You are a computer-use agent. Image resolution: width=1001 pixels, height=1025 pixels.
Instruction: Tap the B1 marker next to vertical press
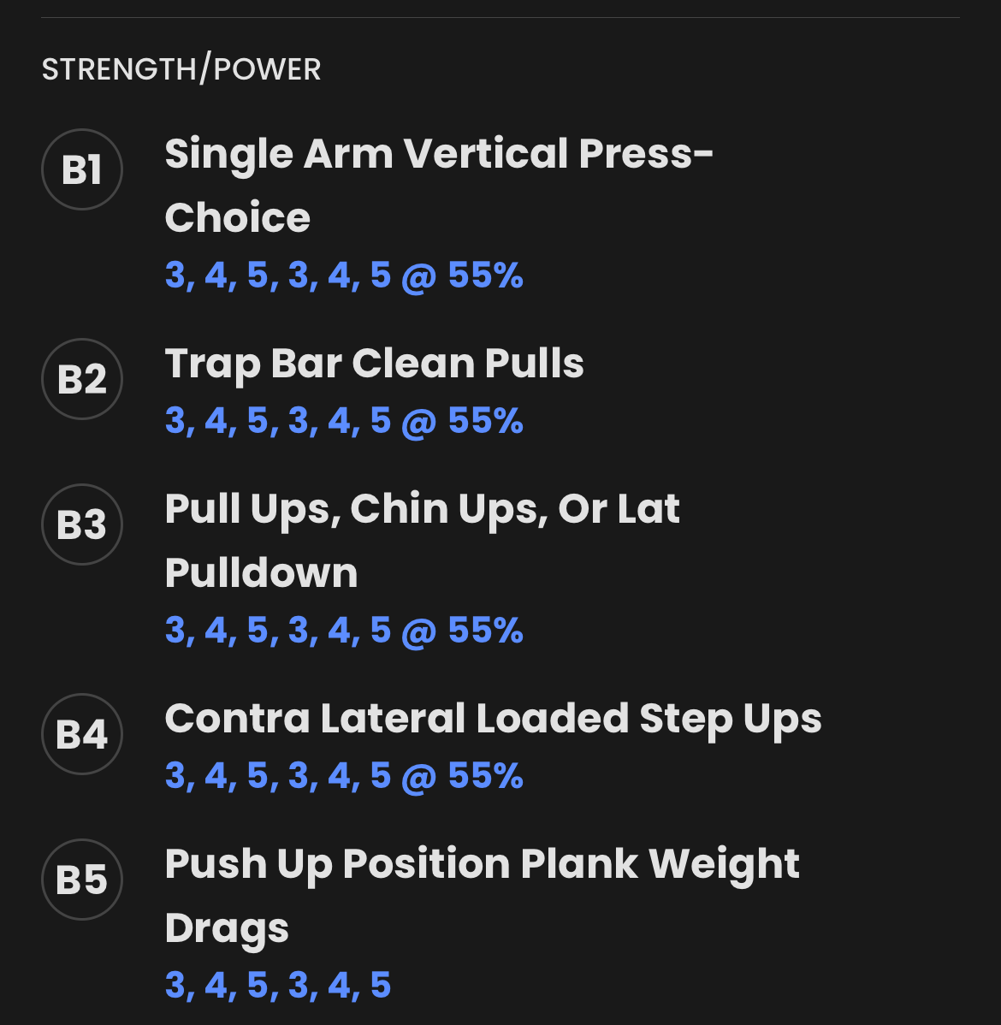coord(81,169)
